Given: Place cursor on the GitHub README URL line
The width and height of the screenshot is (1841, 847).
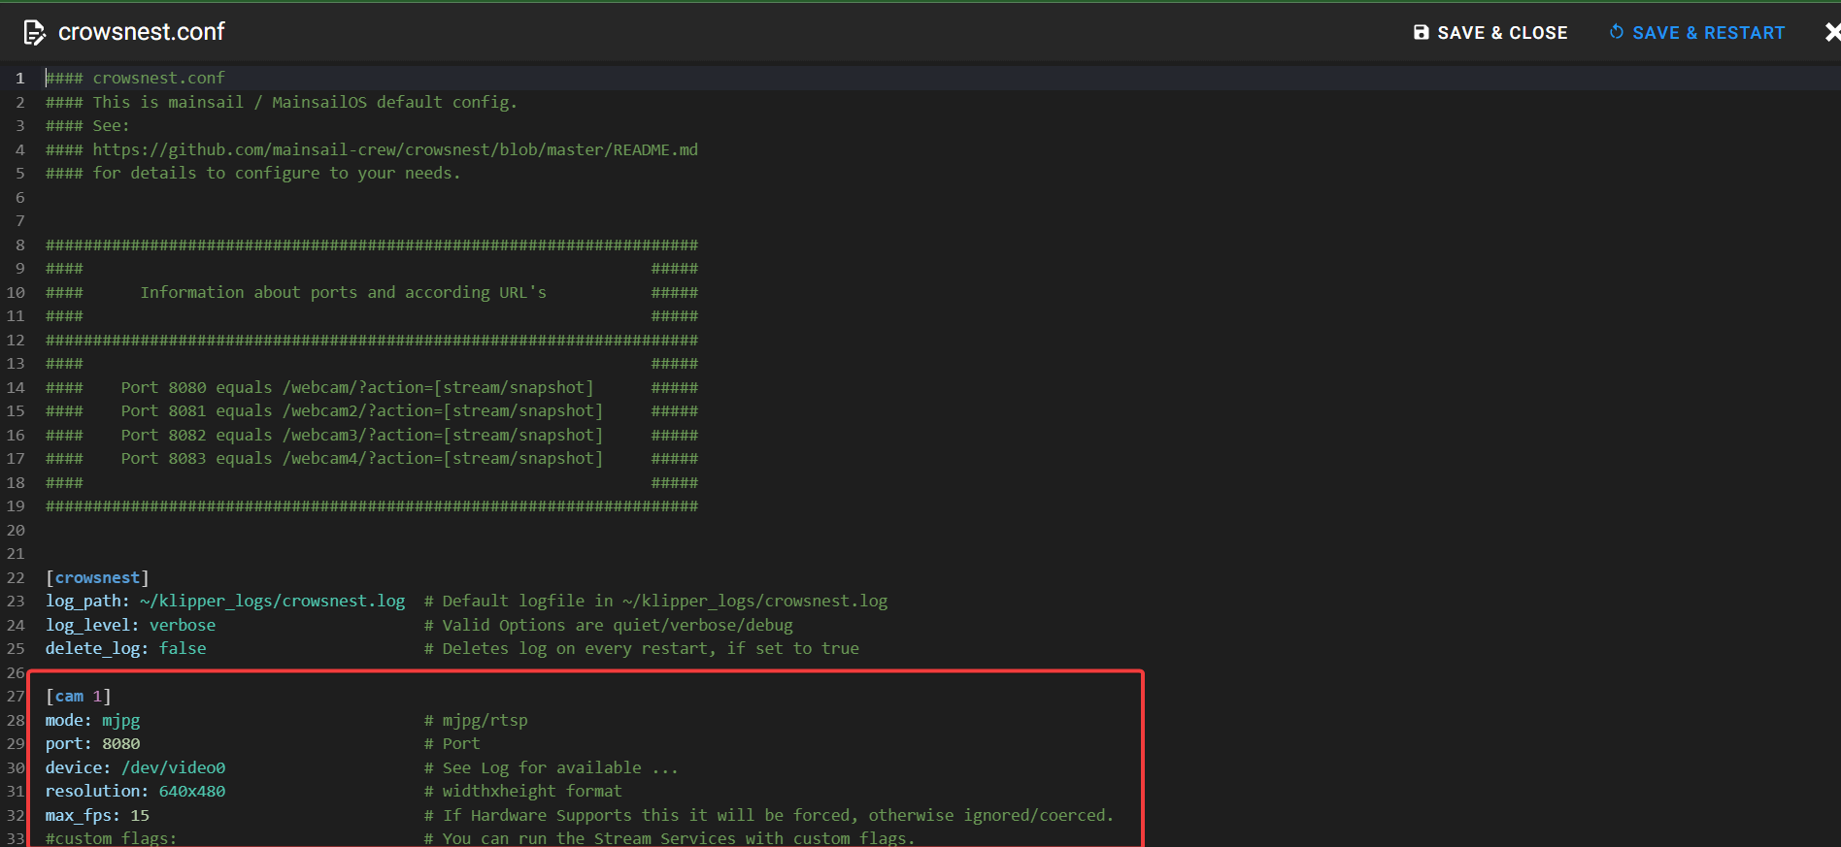Looking at the screenshot, I should (x=394, y=149).
